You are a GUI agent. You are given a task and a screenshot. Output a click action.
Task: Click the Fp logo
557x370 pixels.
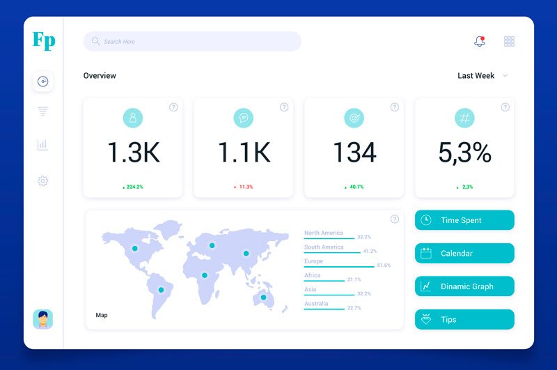[x=43, y=40]
